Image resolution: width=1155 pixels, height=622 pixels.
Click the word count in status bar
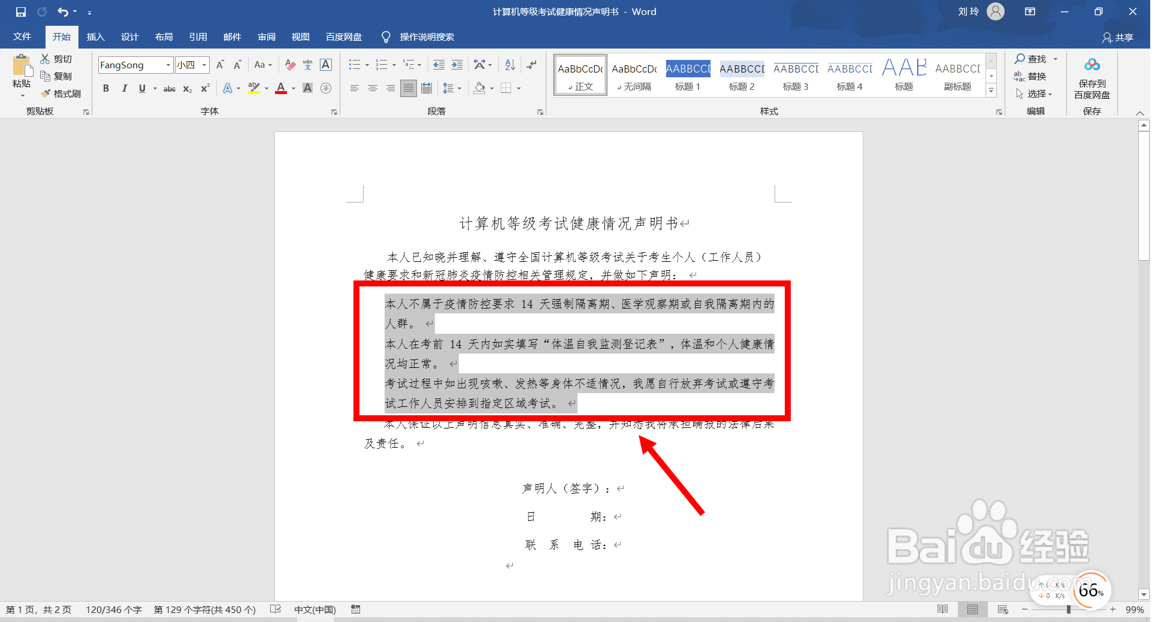114,609
